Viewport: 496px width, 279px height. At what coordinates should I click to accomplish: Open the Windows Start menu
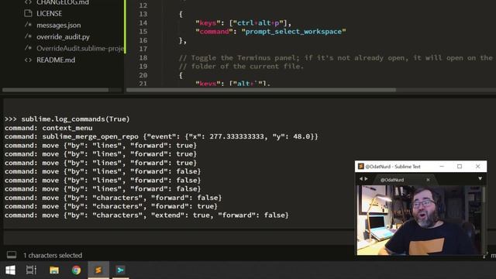[10, 270]
